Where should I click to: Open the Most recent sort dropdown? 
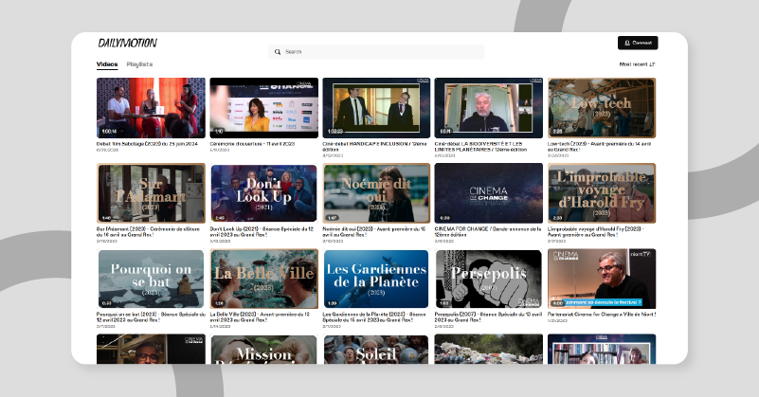pyautogui.click(x=637, y=64)
